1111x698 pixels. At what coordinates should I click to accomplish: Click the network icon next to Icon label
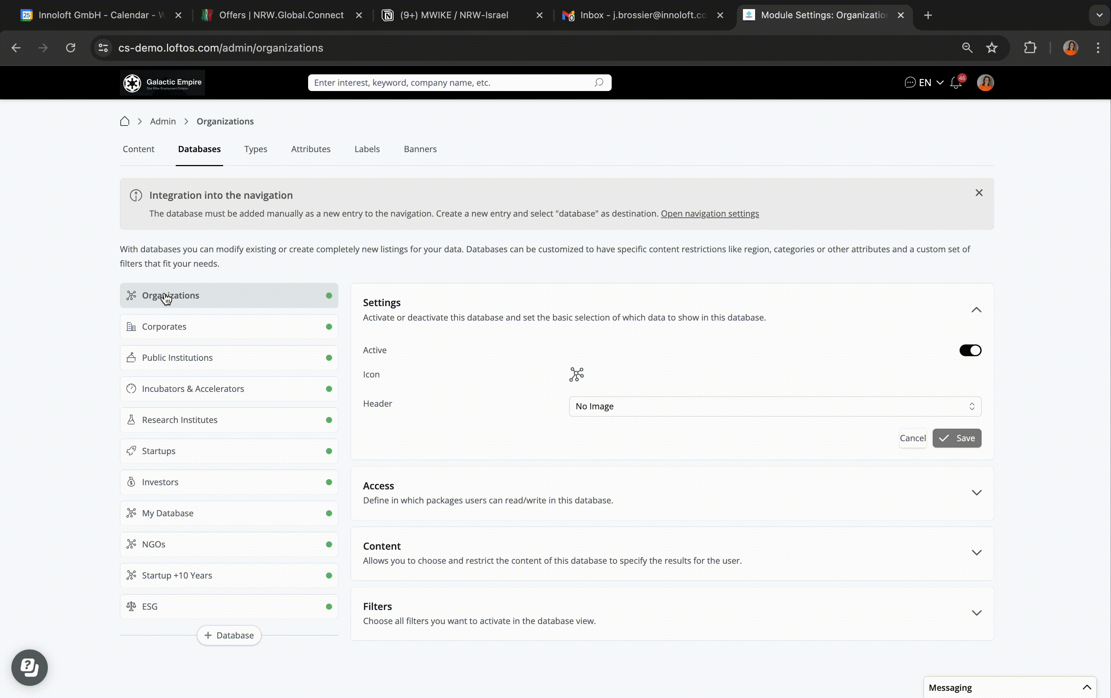click(x=576, y=374)
